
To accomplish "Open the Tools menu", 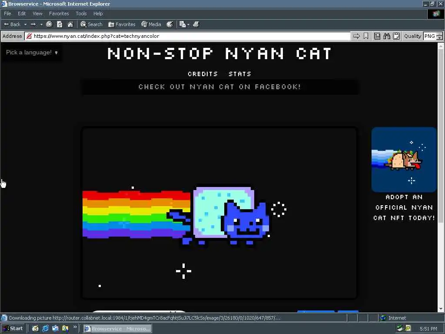I will point(81,13).
